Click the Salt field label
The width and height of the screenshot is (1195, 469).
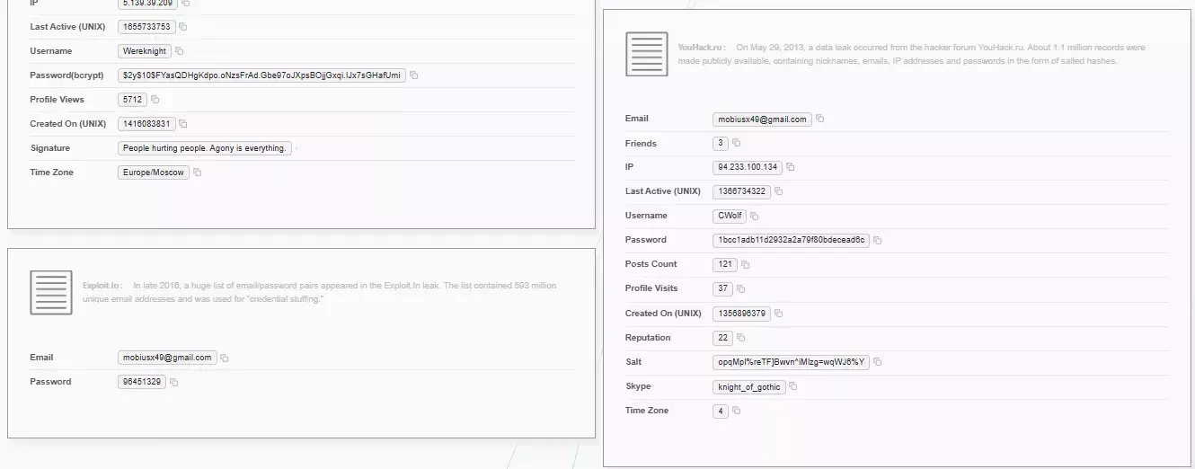pyautogui.click(x=633, y=362)
